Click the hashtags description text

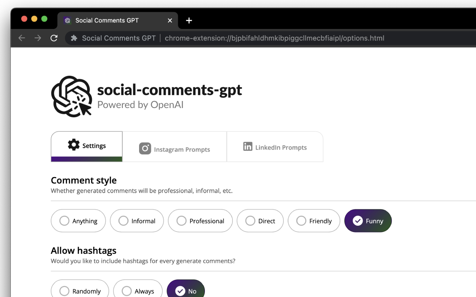point(143,261)
